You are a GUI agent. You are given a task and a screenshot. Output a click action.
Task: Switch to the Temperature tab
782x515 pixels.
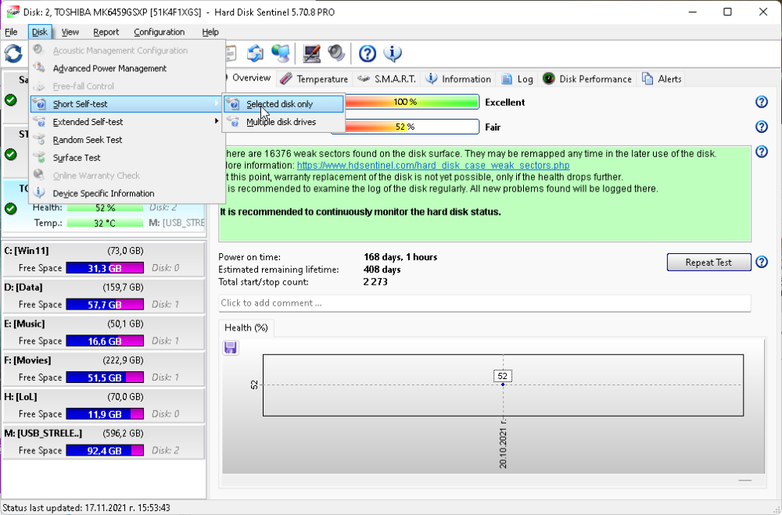314,79
